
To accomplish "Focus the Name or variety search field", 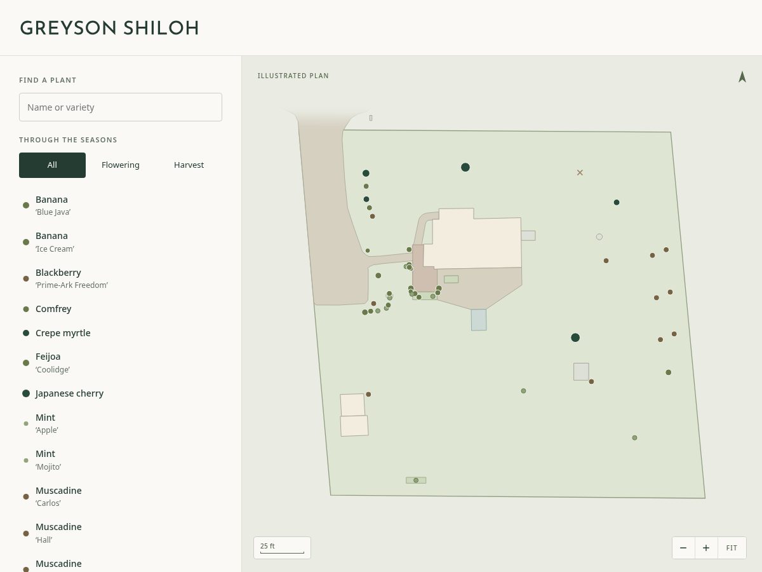I will [x=121, y=107].
